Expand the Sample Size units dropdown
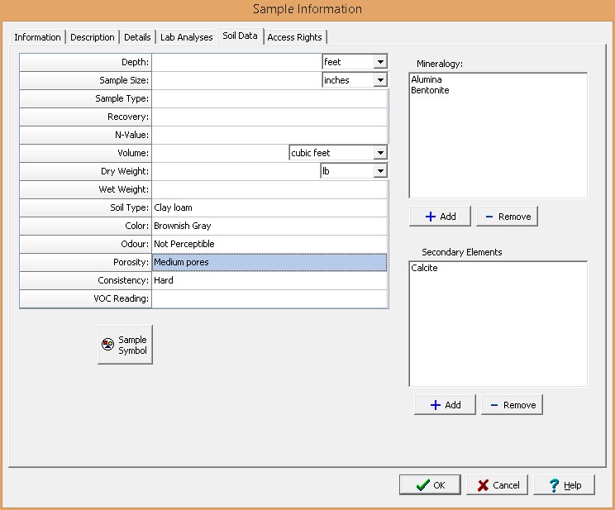This screenshot has height=510, width=615. click(x=379, y=80)
